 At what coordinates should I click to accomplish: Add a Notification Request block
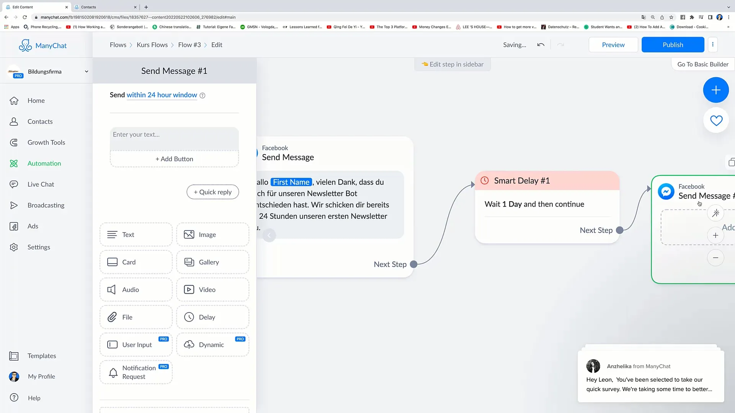[136, 372]
